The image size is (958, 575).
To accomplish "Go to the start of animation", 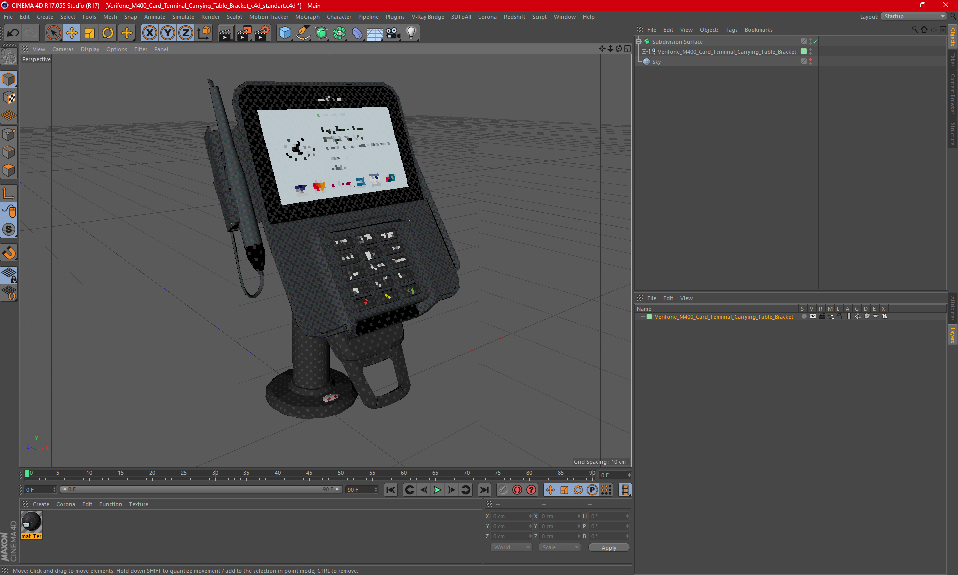I will 391,490.
